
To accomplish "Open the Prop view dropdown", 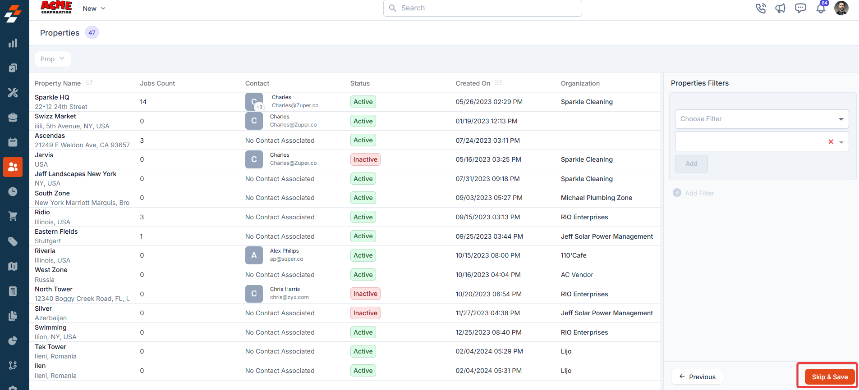I will coord(53,59).
